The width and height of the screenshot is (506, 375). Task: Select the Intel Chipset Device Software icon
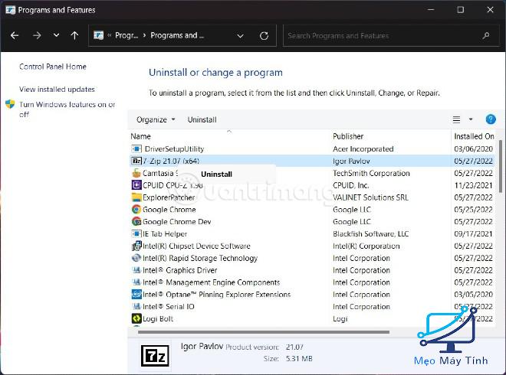[136, 246]
